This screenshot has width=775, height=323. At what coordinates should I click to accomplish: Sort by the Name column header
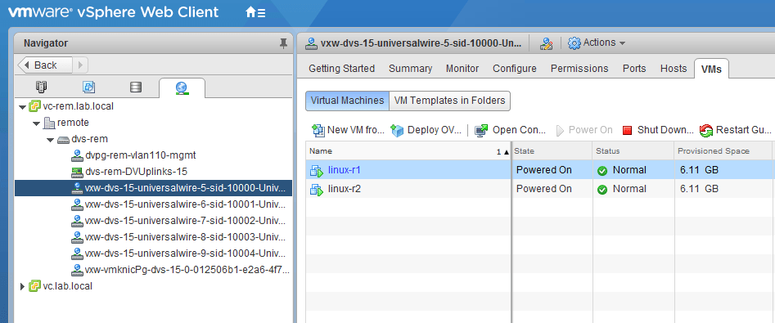coord(408,151)
